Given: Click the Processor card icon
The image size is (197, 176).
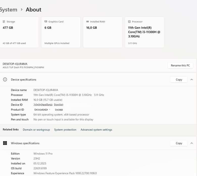Looking at the screenshot, I should click(x=129, y=22).
